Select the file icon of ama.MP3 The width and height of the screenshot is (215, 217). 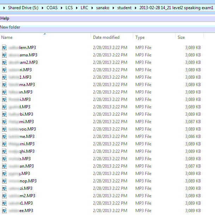pyautogui.click(x=4, y=55)
